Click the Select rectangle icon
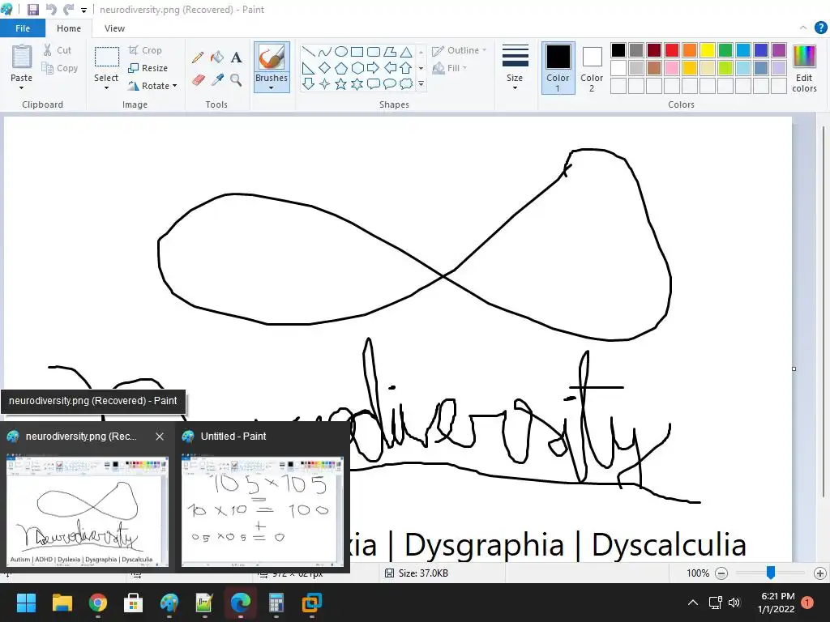The image size is (830, 622). click(x=106, y=58)
